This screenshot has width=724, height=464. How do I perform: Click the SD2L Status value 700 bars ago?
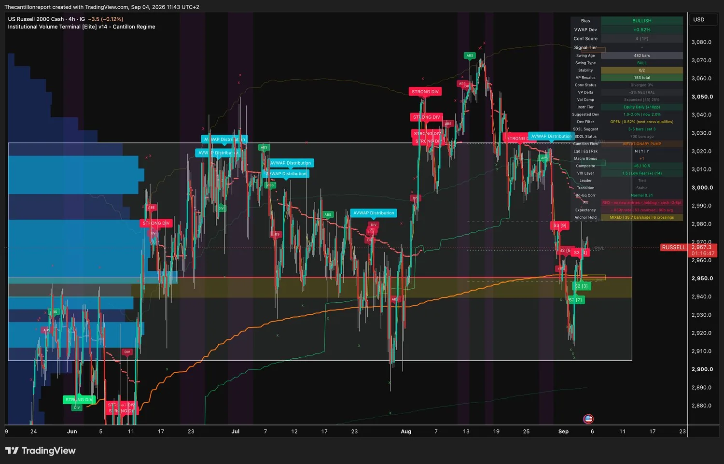tap(642, 137)
